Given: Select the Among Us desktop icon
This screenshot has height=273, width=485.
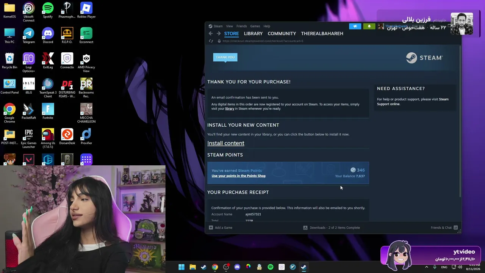Looking at the screenshot, I should pyautogui.click(x=48, y=138).
